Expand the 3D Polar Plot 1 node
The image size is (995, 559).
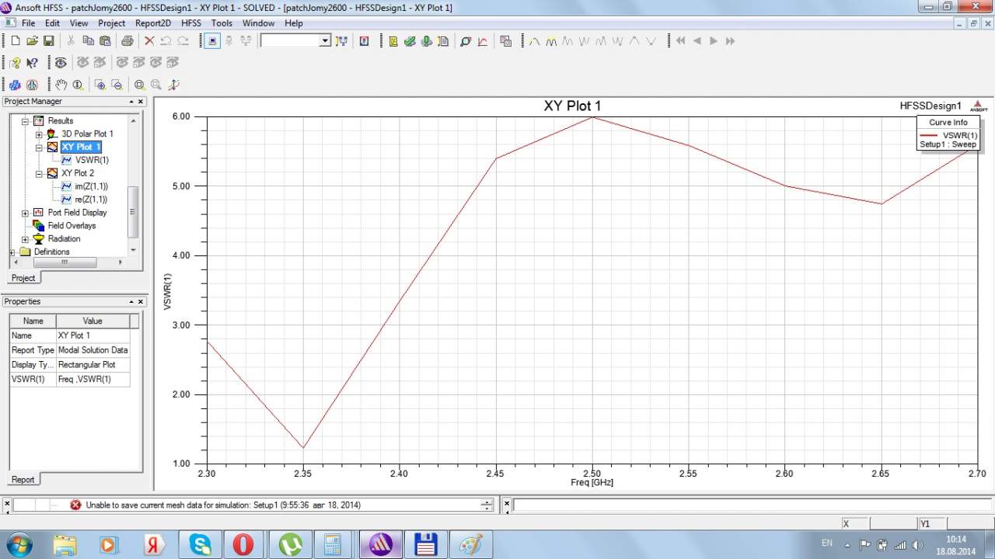point(39,134)
